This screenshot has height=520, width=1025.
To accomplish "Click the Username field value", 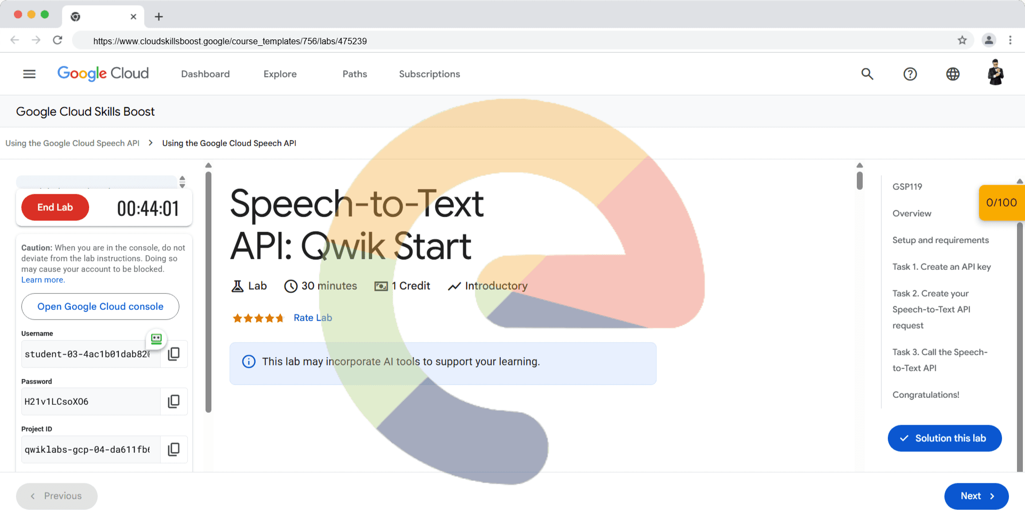I will (91, 354).
